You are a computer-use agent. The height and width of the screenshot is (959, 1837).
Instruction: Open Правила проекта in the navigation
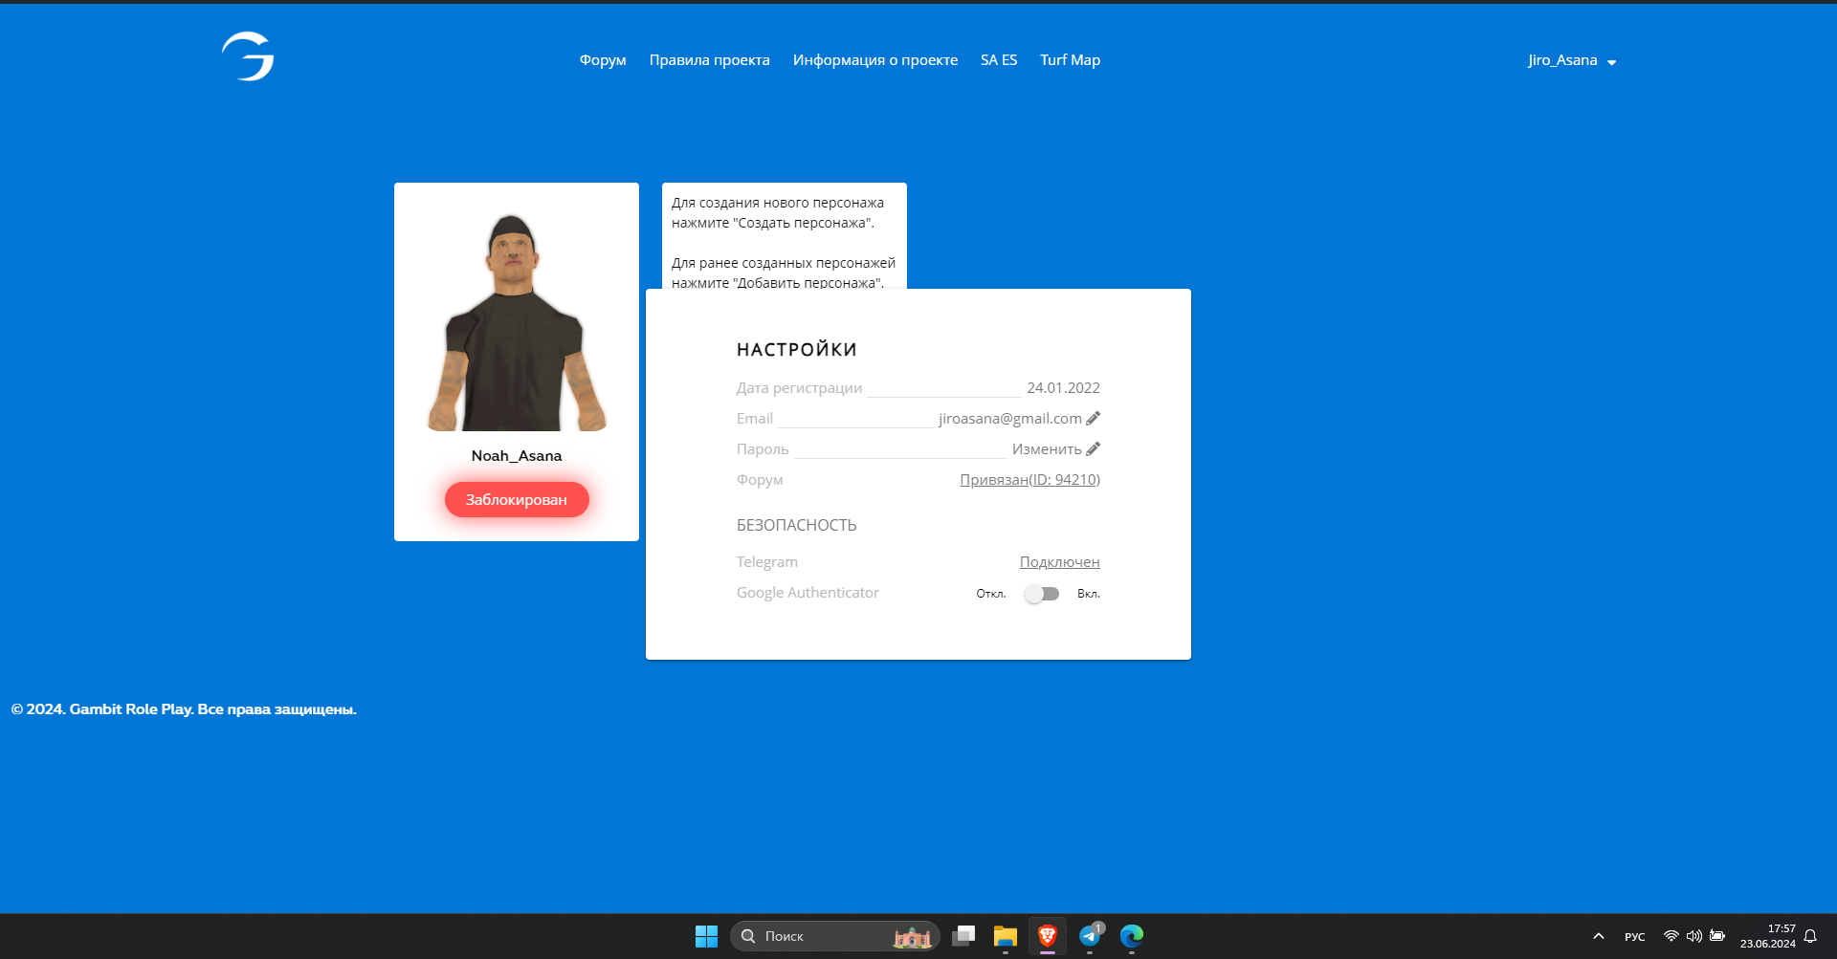click(709, 60)
